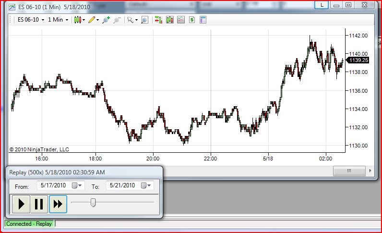This screenshot has width=382, height=233.
Task: Start replay with the play button
Action: coord(21,204)
